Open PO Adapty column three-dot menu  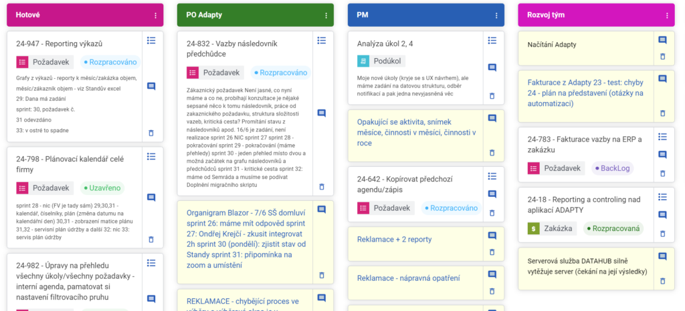(326, 15)
